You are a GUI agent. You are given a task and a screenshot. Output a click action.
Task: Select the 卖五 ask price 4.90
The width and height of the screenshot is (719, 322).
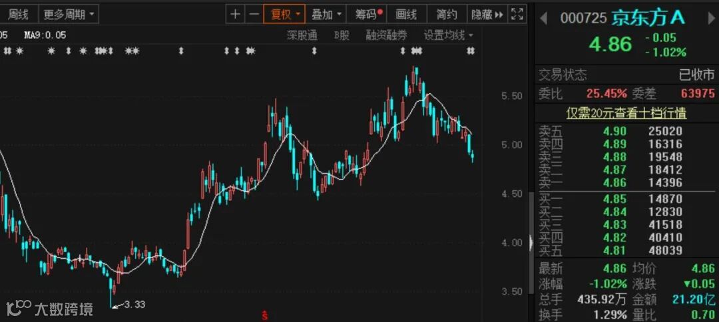(614, 131)
